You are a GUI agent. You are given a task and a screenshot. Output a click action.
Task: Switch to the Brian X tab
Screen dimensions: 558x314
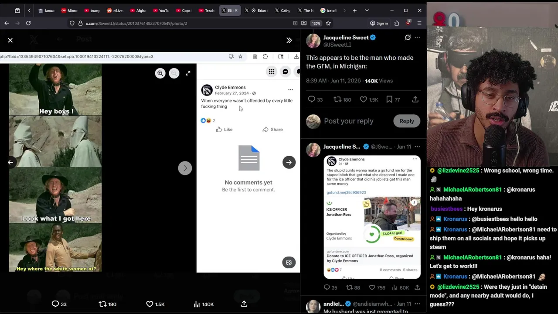(256, 10)
